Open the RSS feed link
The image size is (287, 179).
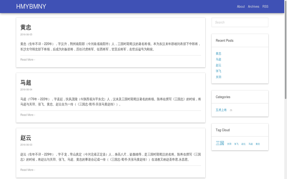click(x=265, y=6)
